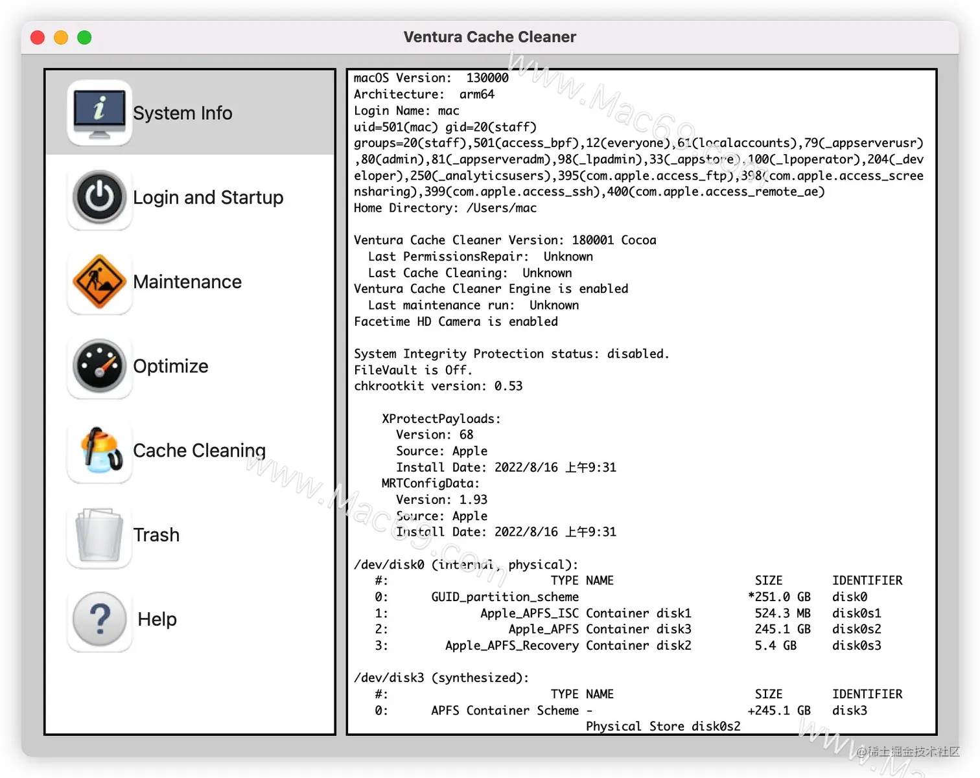Show the Trash section
Screen dimensions: 980x778
tap(156, 535)
